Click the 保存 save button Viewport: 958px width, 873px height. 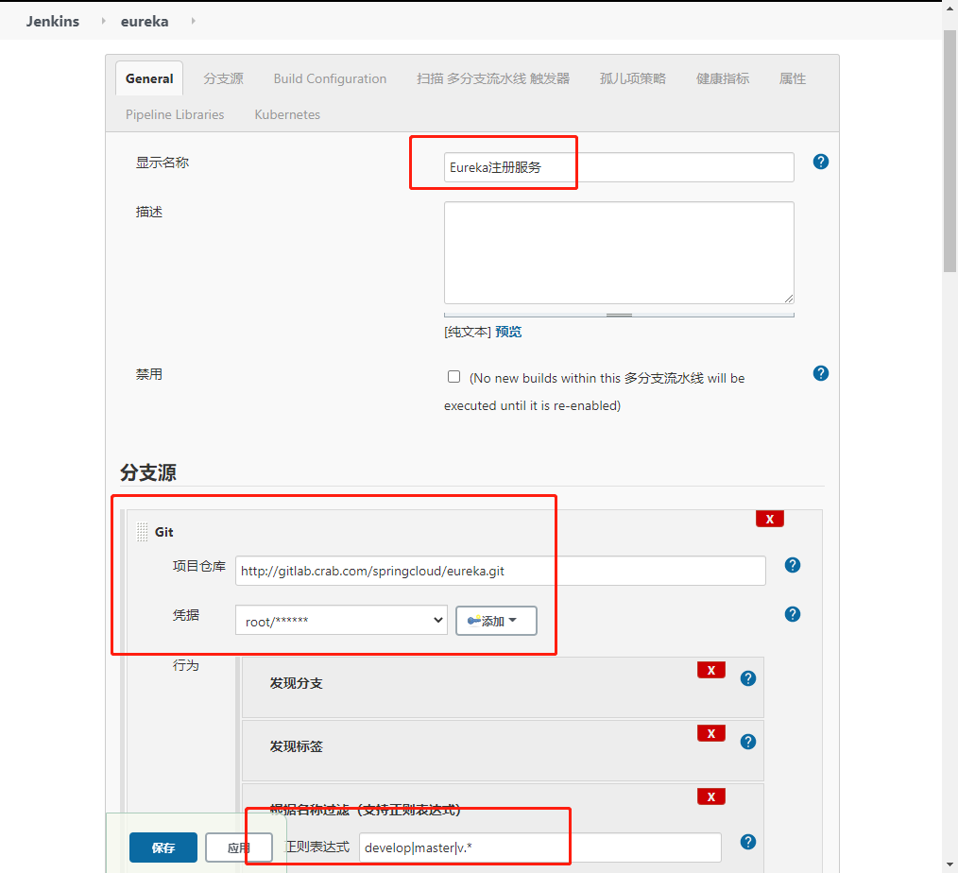pos(163,847)
